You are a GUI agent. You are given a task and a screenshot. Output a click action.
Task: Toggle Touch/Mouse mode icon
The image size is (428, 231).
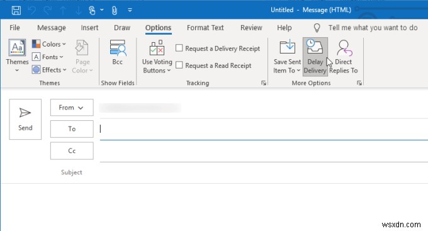point(92,10)
